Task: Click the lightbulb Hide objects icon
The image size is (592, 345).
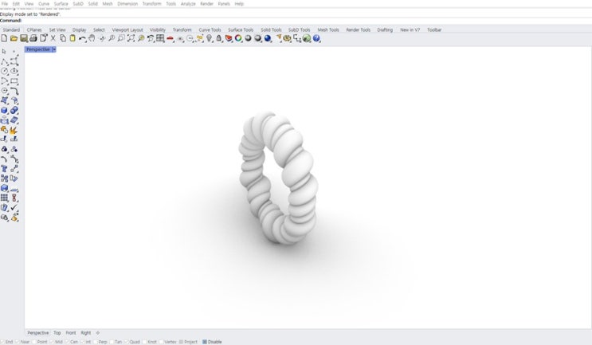Action: (210, 38)
